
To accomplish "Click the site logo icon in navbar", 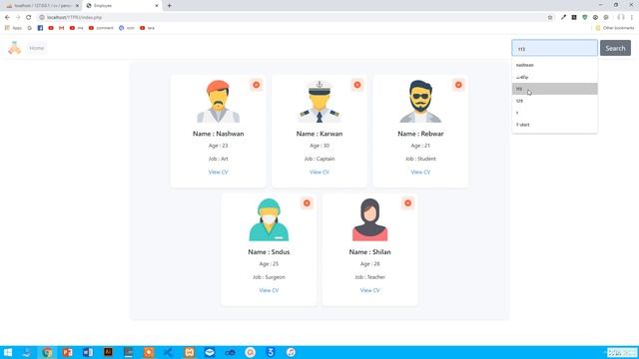I will coord(15,48).
